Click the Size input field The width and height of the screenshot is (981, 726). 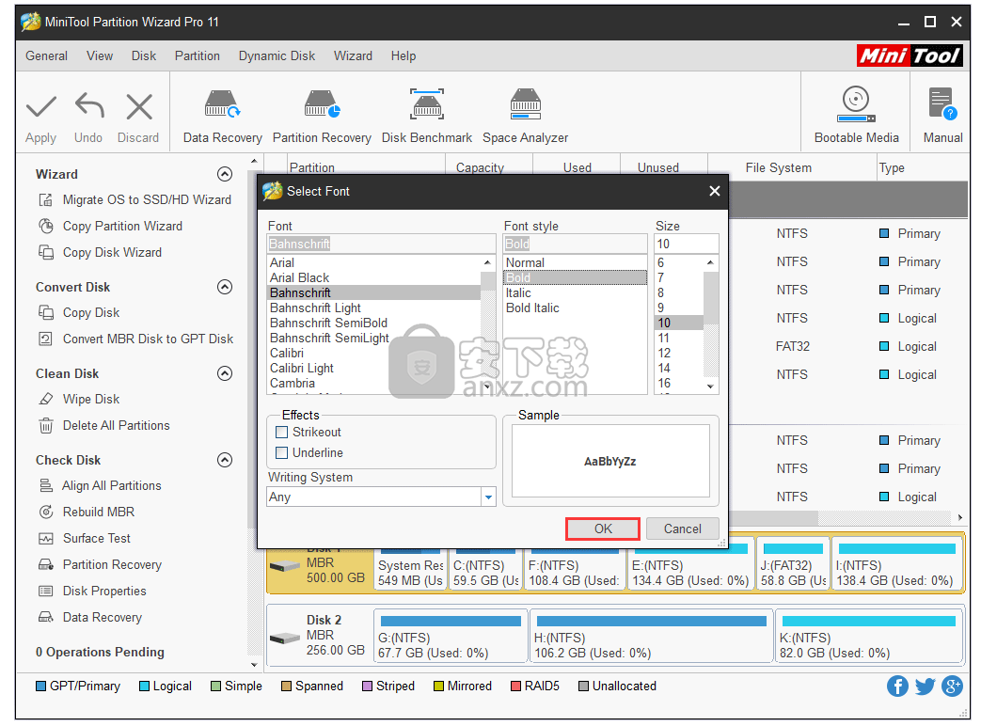[687, 244]
